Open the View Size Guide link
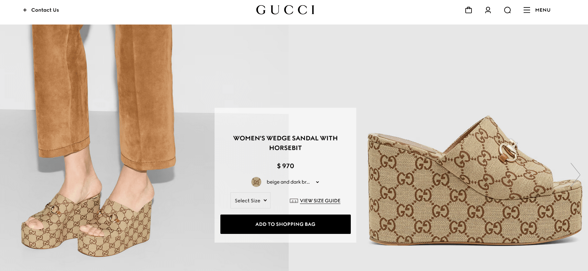 tap(320, 201)
